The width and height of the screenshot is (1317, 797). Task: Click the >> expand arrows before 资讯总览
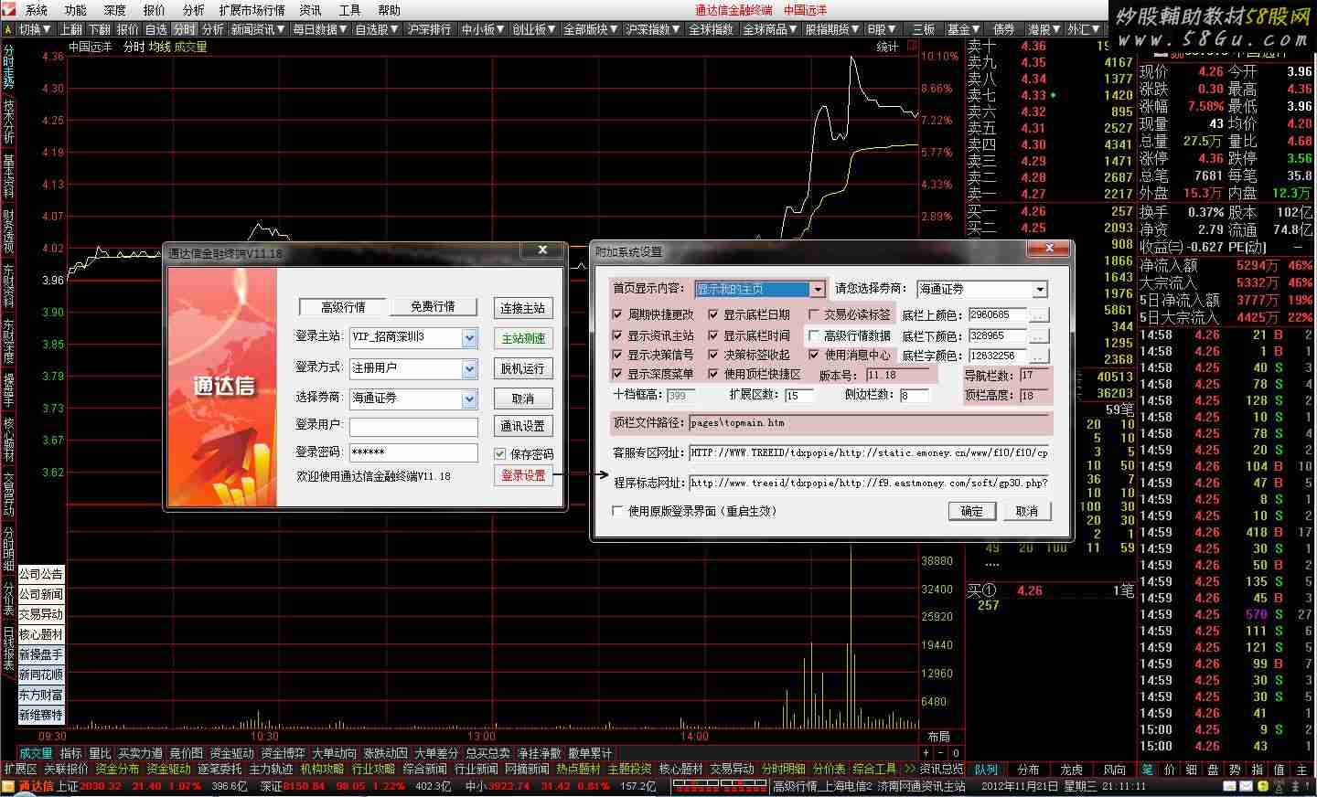click(x=909, y=769)
